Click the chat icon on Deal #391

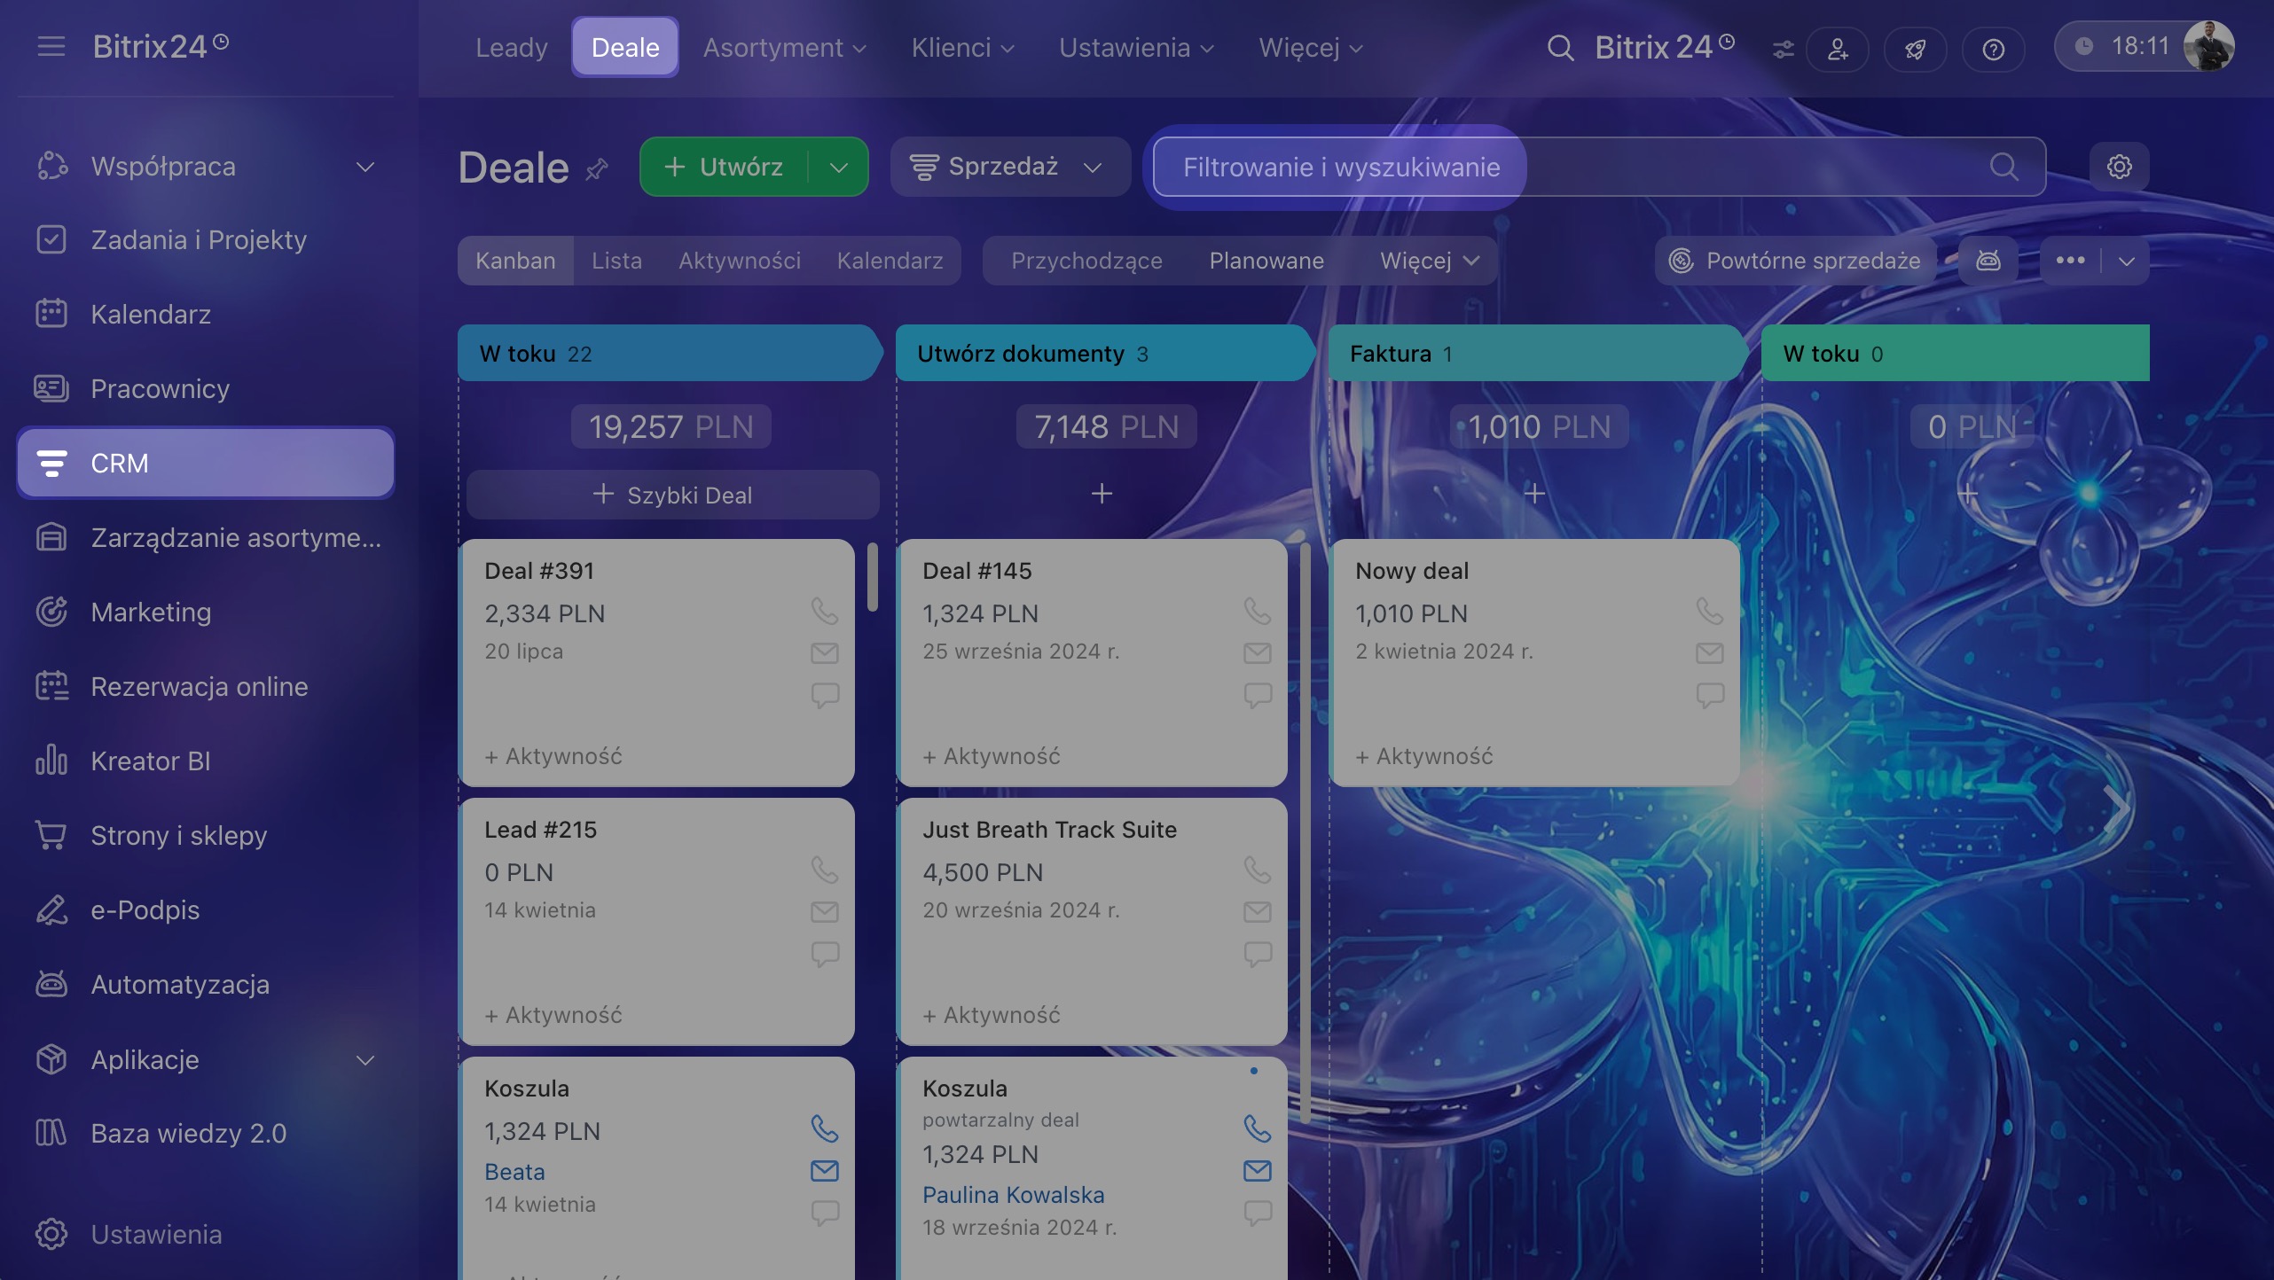tap(825, 695)
